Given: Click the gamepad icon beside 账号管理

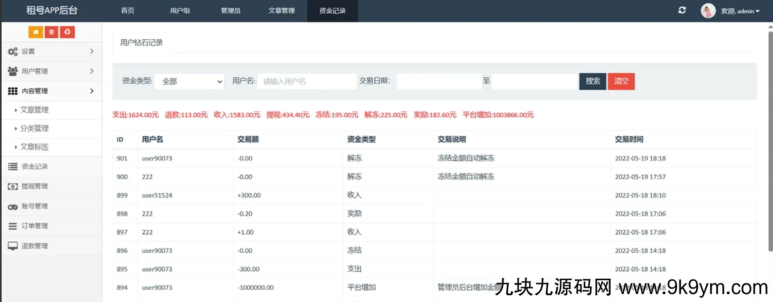Looking at the screenshot, I should pyautogui.click(x=13, y=206).
